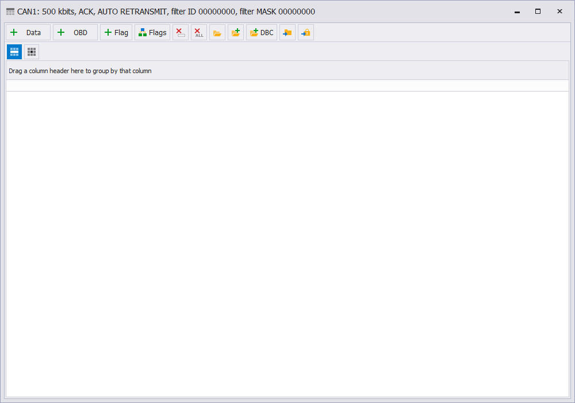
Task: Add a new OBD item
Action: point(75,33)
